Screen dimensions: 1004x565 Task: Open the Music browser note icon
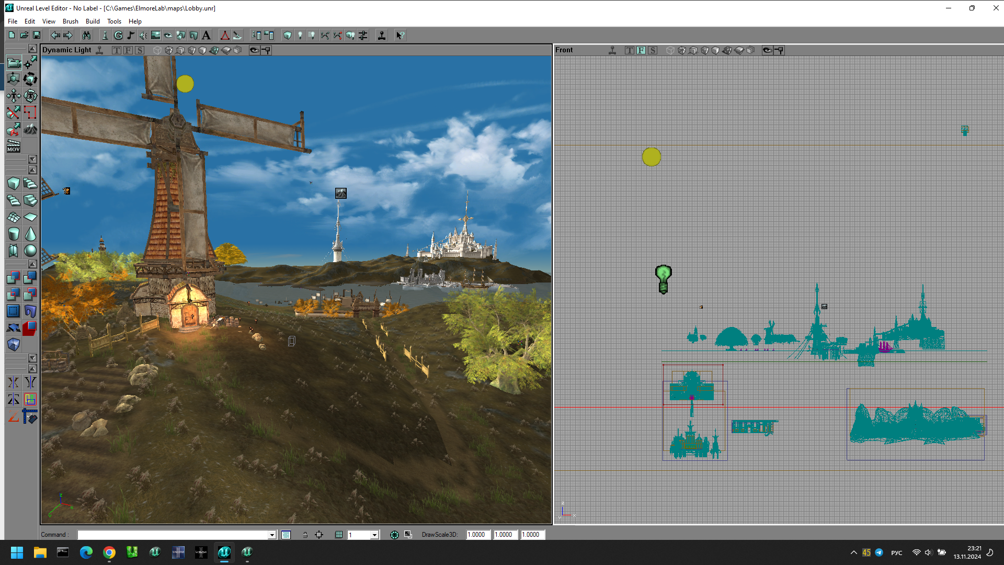click(x=131, y=35)
